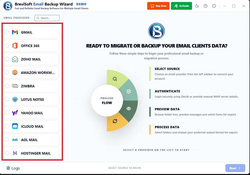Maximize the application window
Image resolution: width=250 pixels, height=175 pixels.
pos(234,6)
